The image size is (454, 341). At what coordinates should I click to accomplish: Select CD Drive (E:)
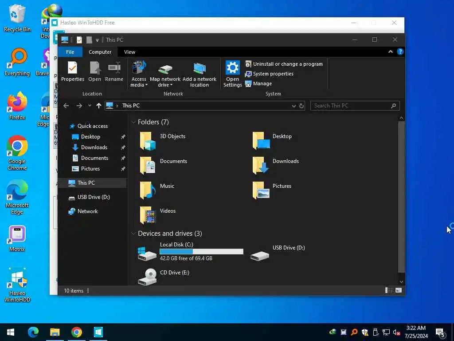point(164,276)
